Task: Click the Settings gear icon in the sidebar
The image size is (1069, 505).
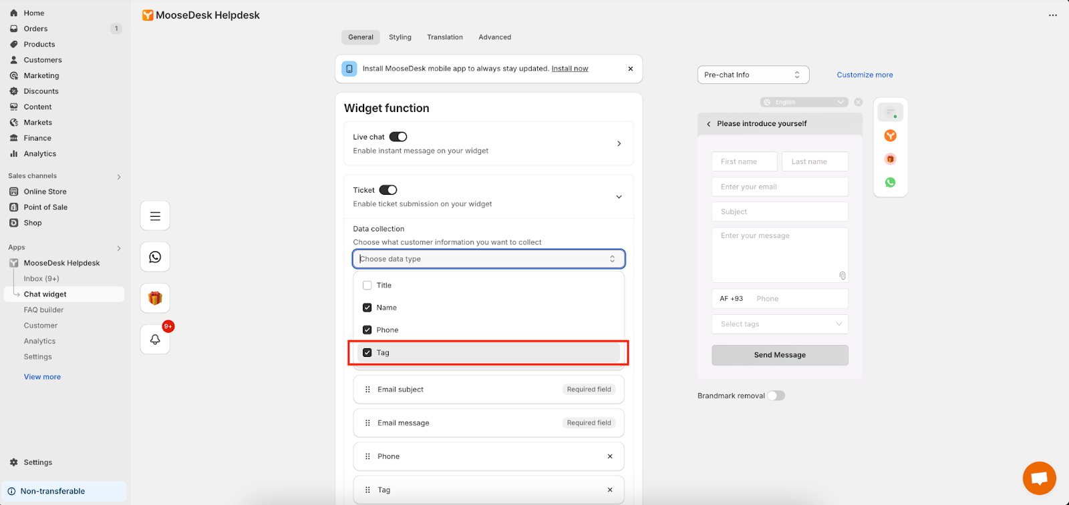Action: click(x=14, y=462)
